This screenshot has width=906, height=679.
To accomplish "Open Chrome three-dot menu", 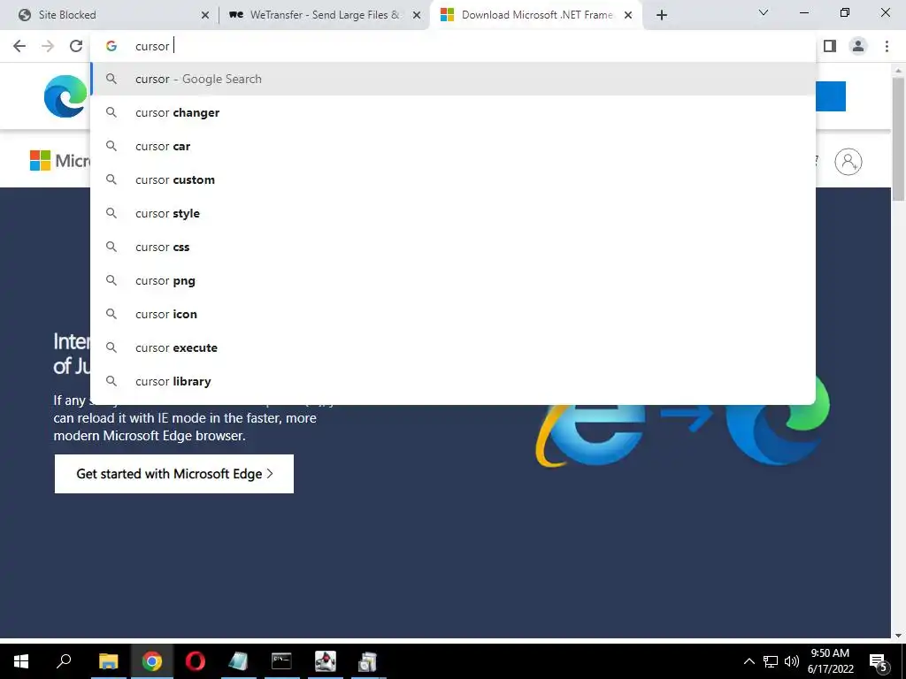I will pos(887,46).
